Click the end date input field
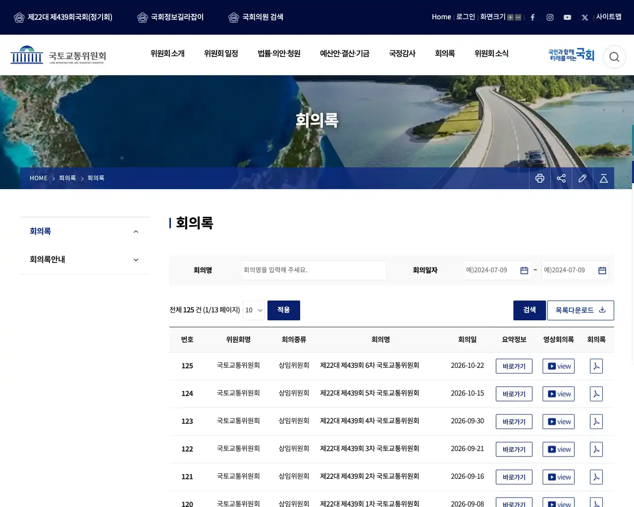This screenshot has height=507, width=634. [x=575, y=270]
